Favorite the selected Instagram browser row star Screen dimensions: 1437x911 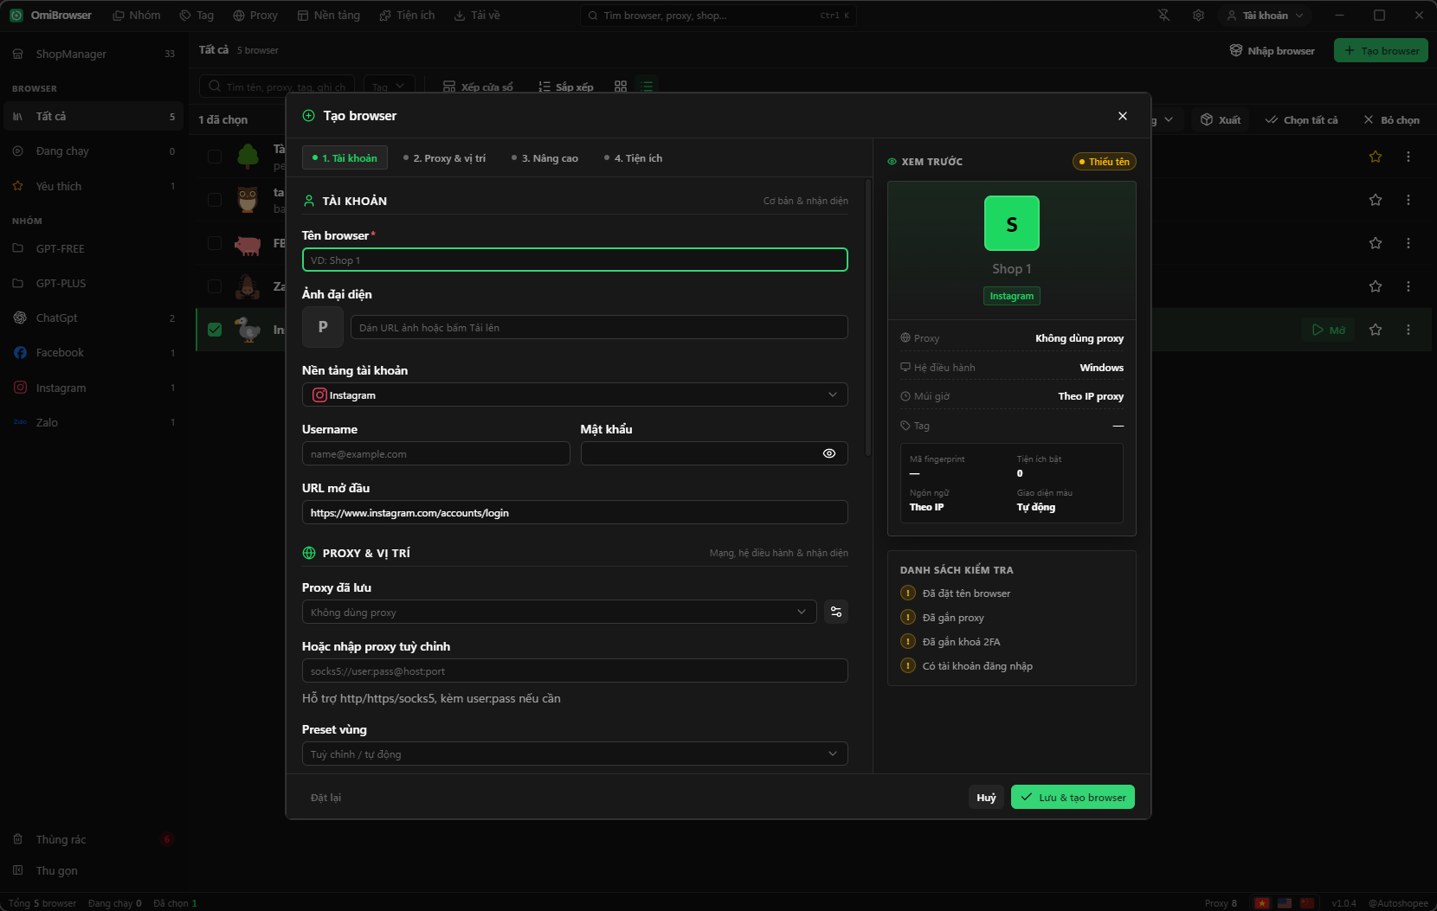click(1376, 330)
